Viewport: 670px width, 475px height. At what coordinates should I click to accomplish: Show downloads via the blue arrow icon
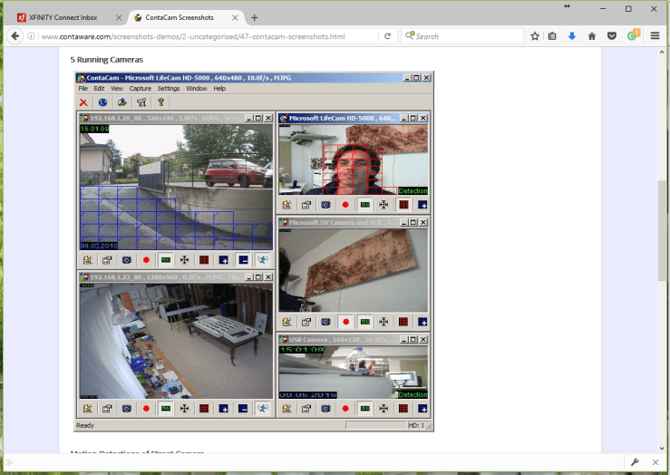coord(572,36)
